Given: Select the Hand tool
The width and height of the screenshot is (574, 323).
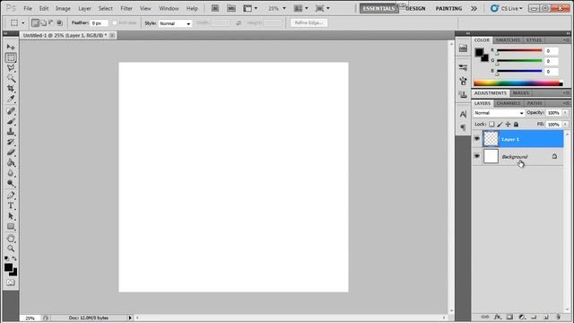Looking at the screenshot, I should point(11,239).
